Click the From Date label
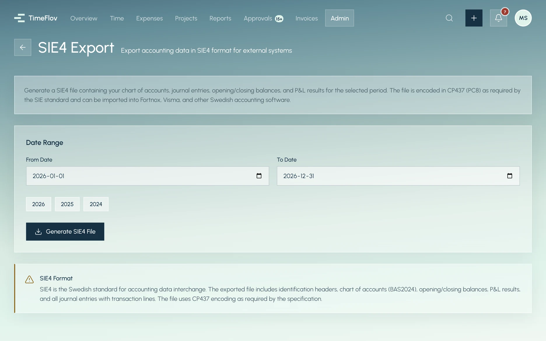Screen dimensions: 546x341 click(x=39, y=160)
